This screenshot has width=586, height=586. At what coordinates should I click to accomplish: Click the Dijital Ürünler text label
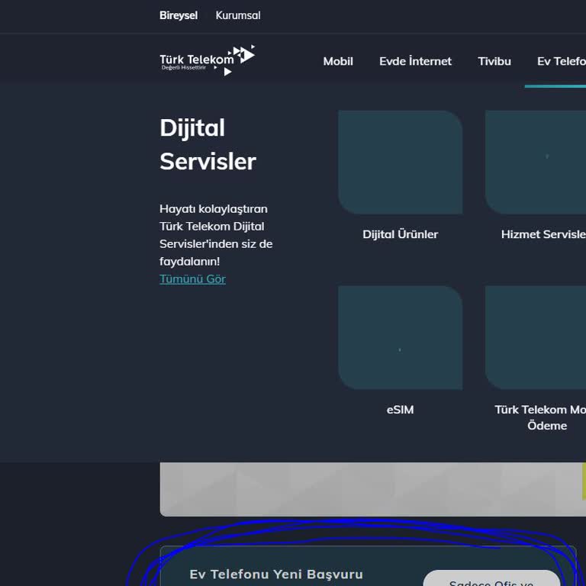pos(400,234)
